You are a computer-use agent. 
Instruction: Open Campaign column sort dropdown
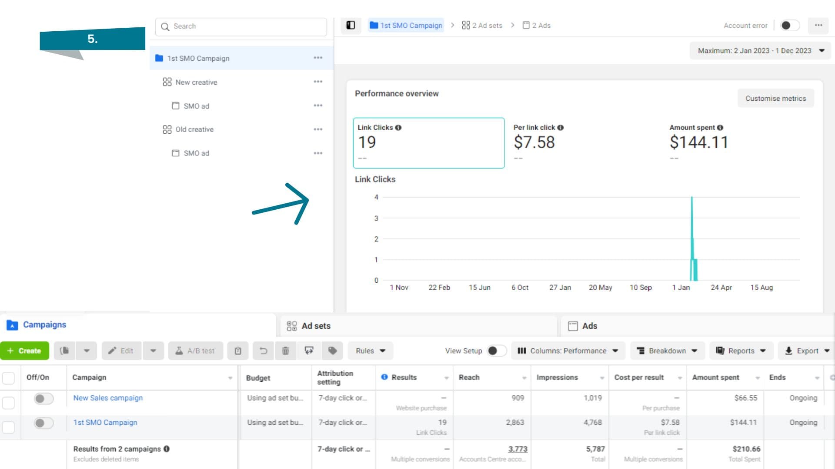[x=230, y=378]
